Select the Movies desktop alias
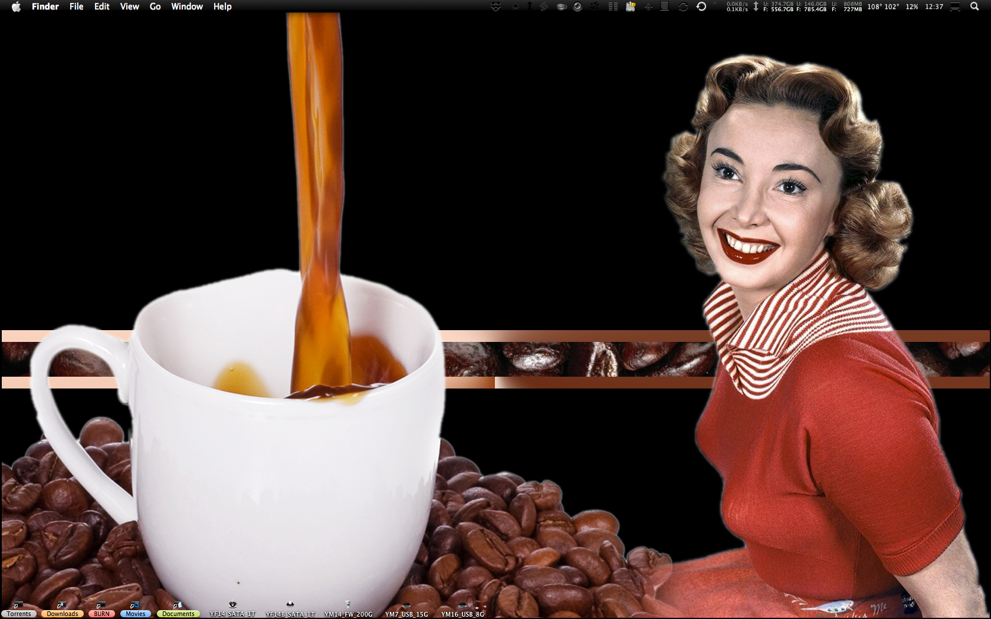Viewport: 991px width, 619px height. 135,611
